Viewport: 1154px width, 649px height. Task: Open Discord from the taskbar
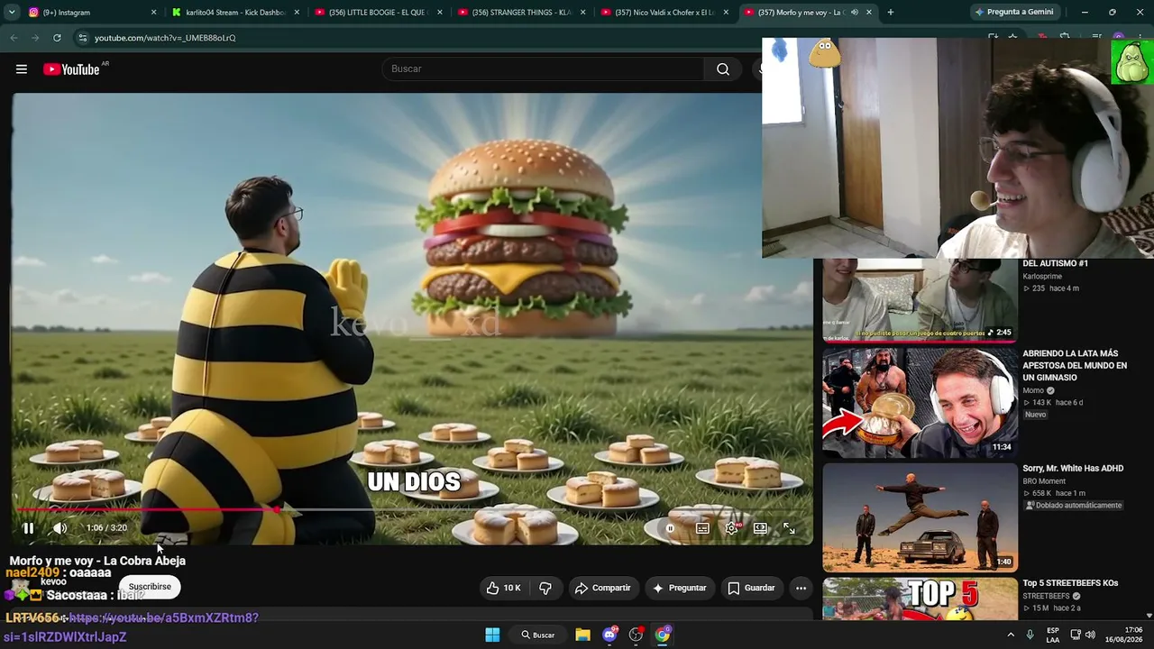click(x=609, y=635)
